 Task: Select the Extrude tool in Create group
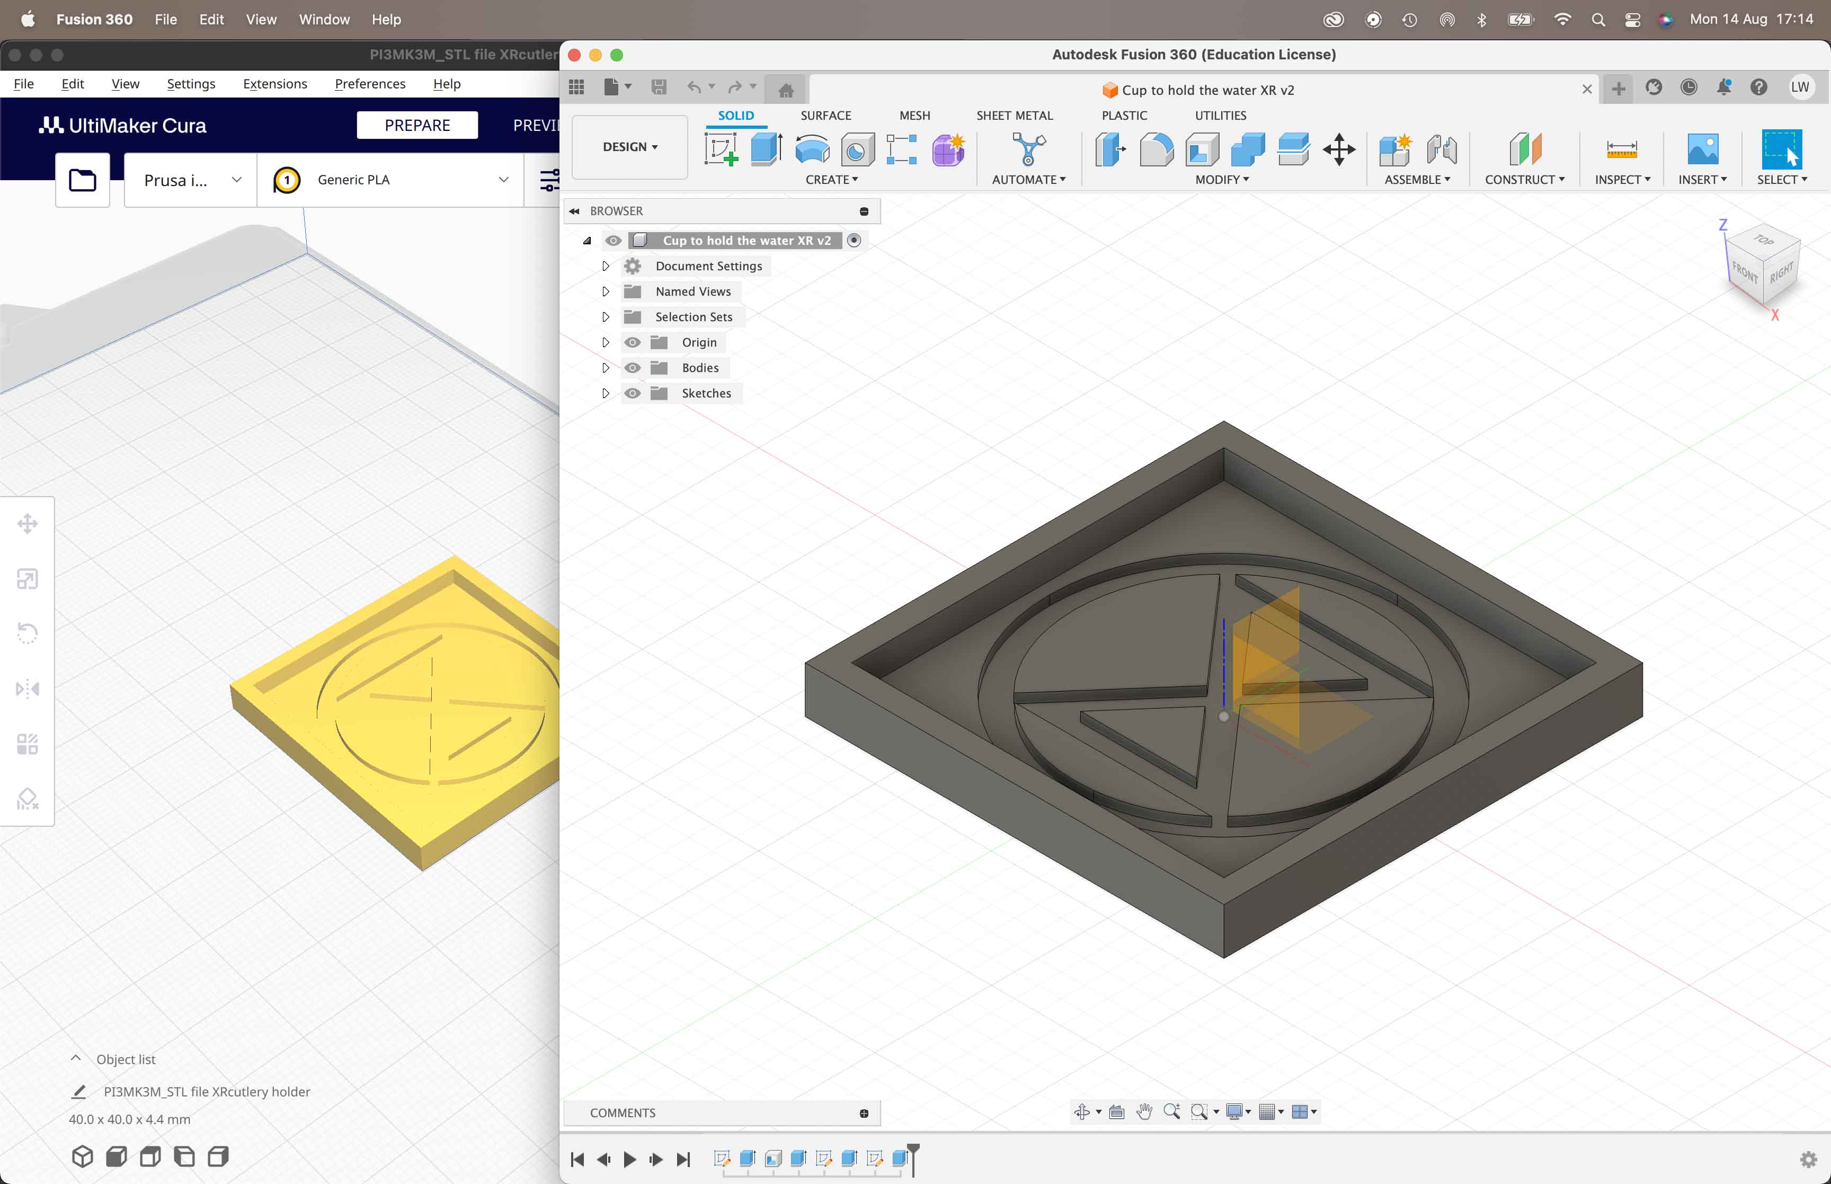[x=766, y=148]
